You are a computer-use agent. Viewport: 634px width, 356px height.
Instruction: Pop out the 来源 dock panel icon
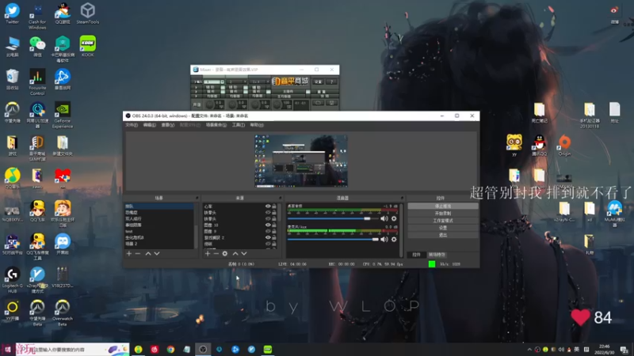pos(280,199)
